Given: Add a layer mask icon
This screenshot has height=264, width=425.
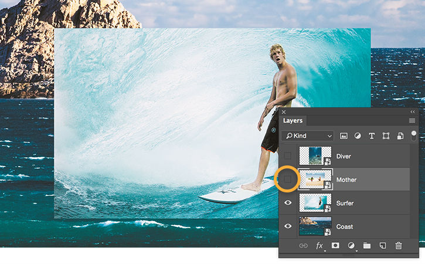Looking at the screenshot, I should pyautogui.click(x=335, y=246).
